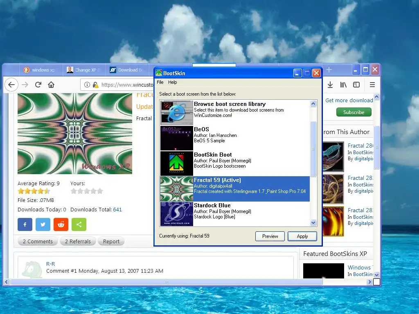Screen dimensions: 419x314
Task: Rate the skin with the fifth star under Yours
Action: [x=100, y=191]
